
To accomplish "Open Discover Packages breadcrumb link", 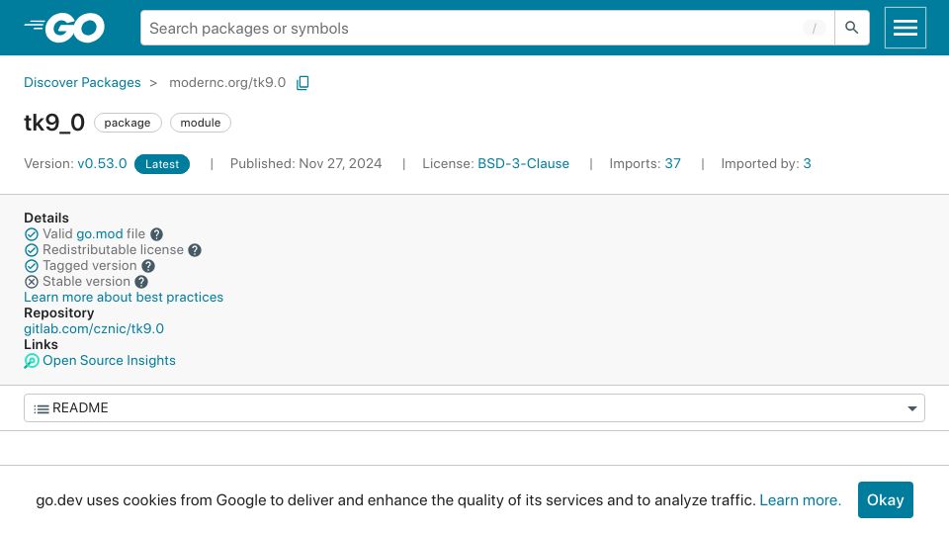I will [82, 82].
